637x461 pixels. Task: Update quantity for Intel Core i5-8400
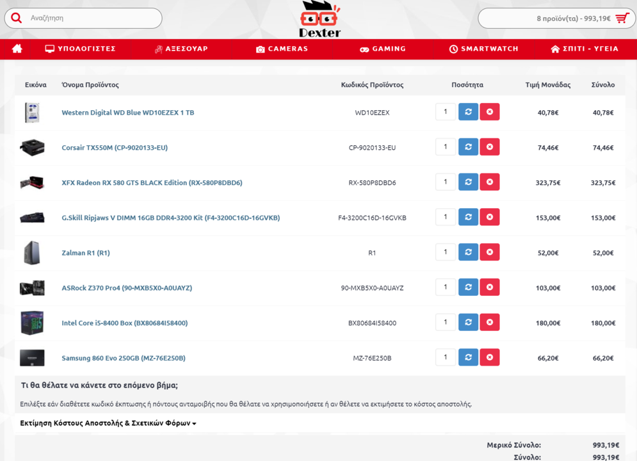tap(469, 322)
